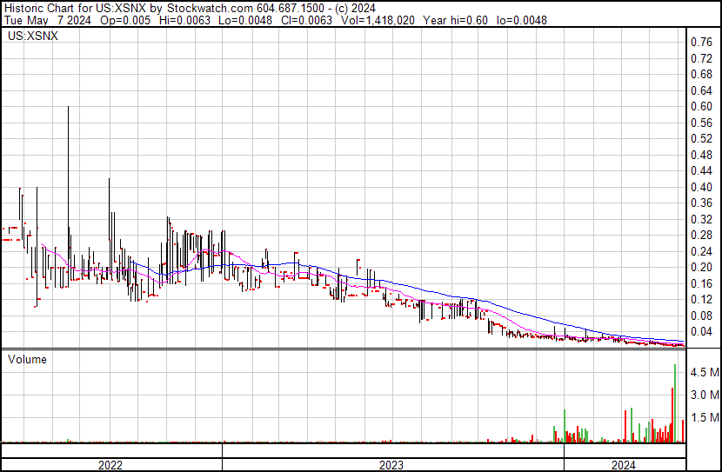Click the 'Historic Chart for US:XSNX' title text

(76, 9)
